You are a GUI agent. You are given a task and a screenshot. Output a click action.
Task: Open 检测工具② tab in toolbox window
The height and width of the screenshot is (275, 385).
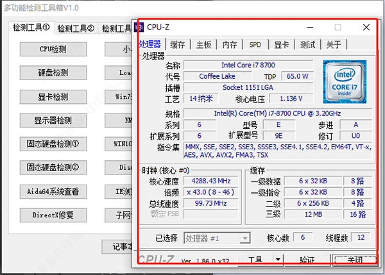pyautogui.click(x=76, y=28)
